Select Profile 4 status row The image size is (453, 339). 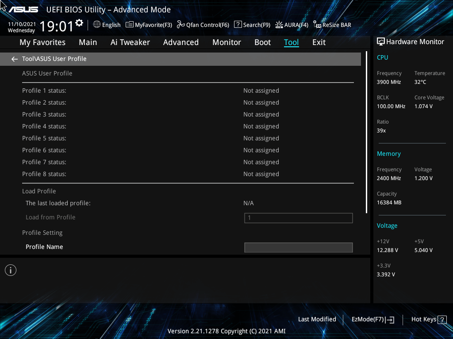[188, 126]
